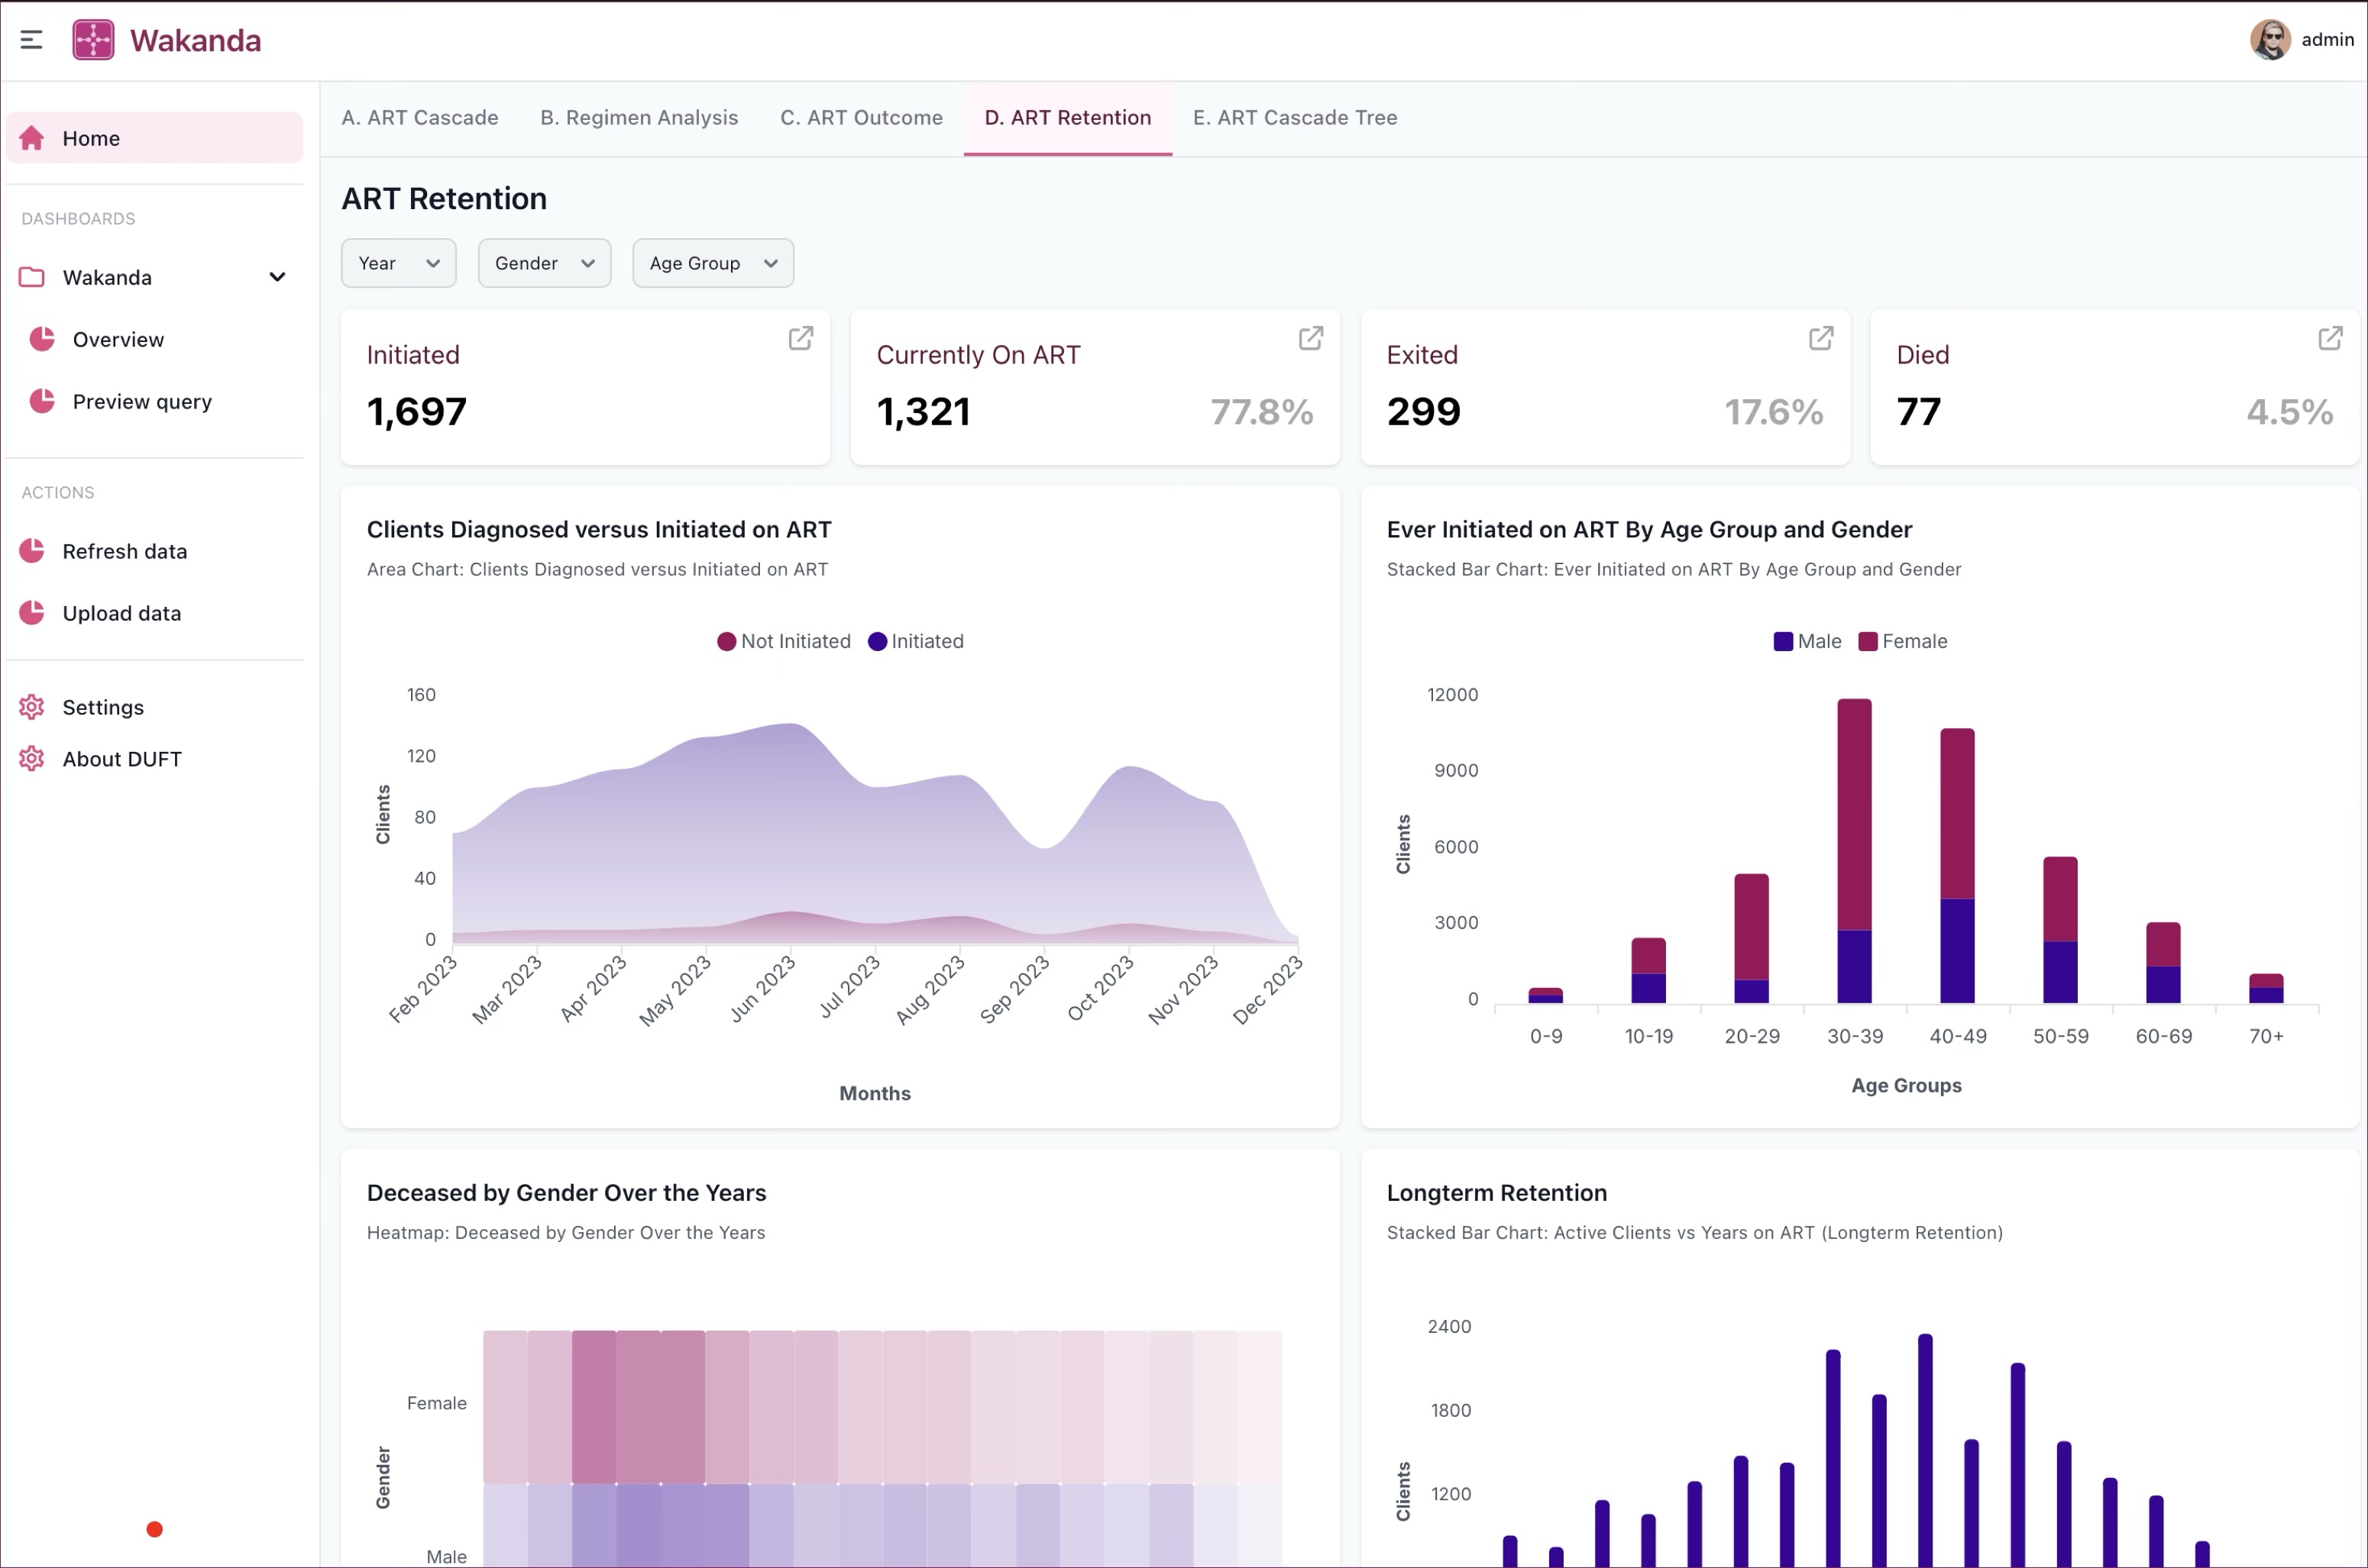Click the tallest Longterm Retention bar
Image resolution: width=2368 pixels, height=1568 pixels.
(1925, 1450)
